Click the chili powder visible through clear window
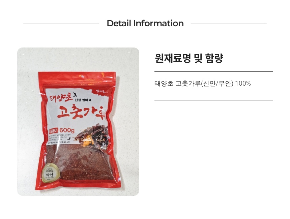 (78, 163)
